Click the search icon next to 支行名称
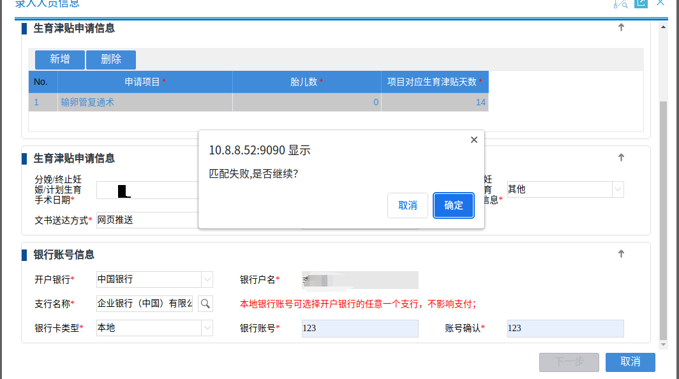This screenshot has height=379, width=679. pos(205,304)
